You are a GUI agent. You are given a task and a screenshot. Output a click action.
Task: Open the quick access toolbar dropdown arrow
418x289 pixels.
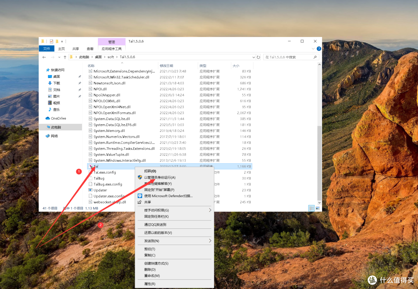[x=62, y=41]
